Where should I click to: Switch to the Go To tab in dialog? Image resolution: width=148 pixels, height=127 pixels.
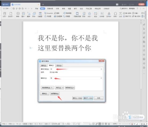coord(59,66)
